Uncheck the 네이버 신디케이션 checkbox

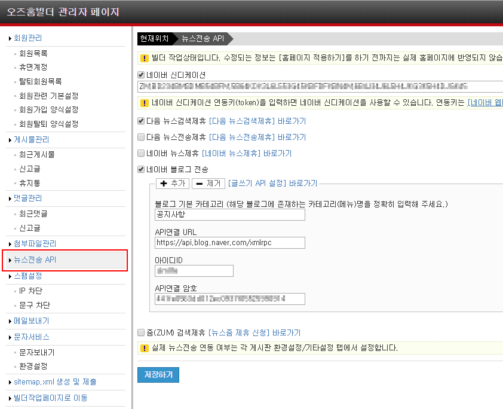(141, 75)
